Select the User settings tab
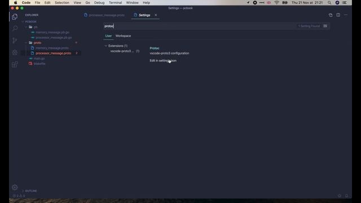The image size is (361, 203). point(108,36)
